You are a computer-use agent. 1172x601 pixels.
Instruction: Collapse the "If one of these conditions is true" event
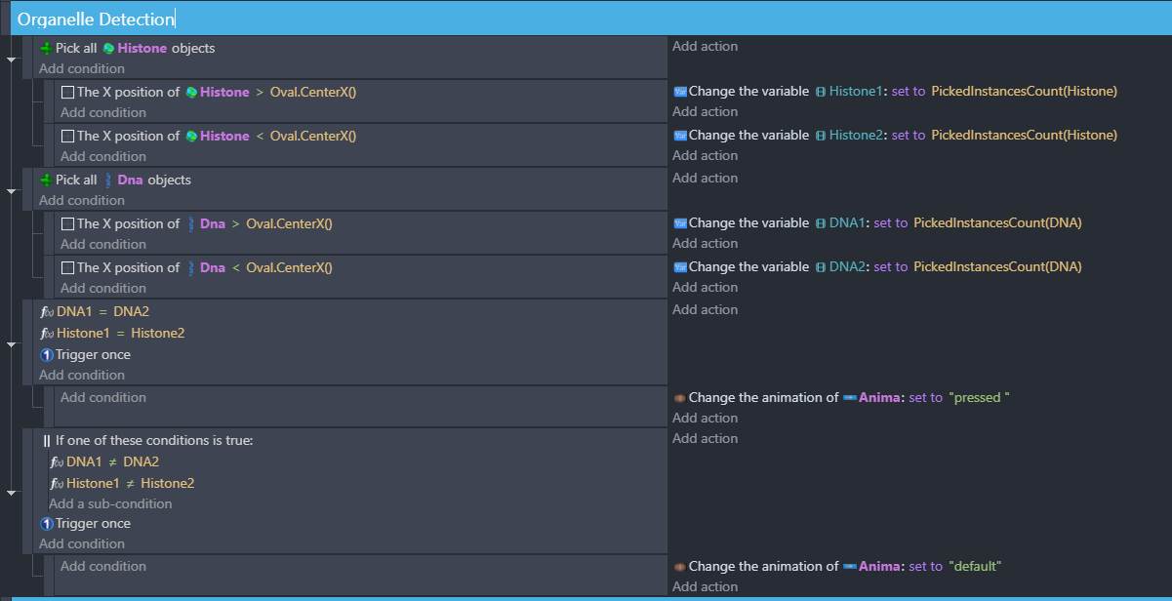coord(12,493)
